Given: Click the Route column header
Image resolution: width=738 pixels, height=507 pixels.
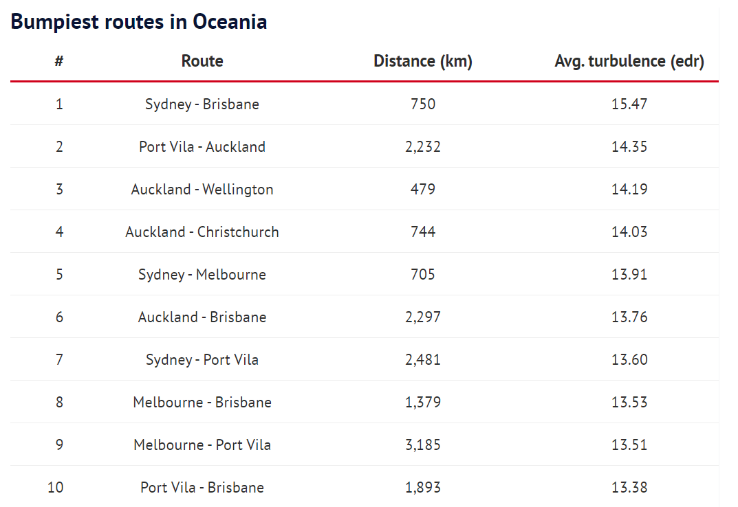Looking at the screenshot, I should pos(202,61).
